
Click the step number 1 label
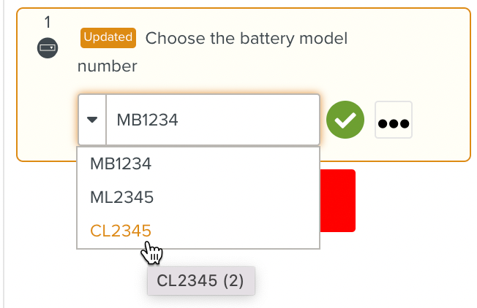point(48,23)
